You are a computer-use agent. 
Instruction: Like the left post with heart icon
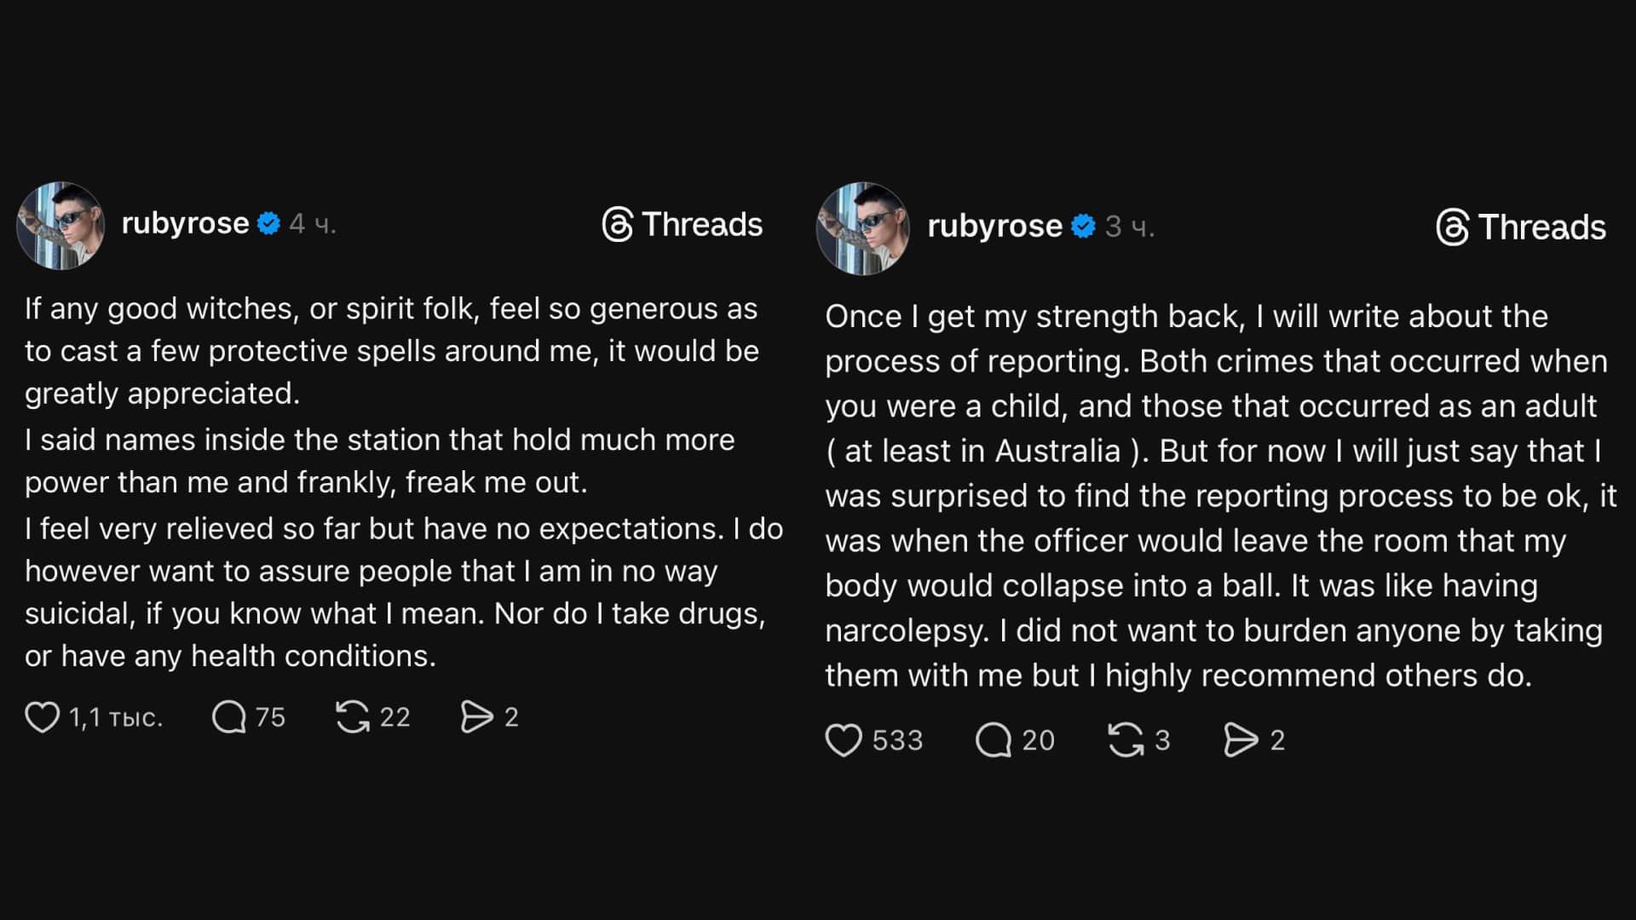42,717
